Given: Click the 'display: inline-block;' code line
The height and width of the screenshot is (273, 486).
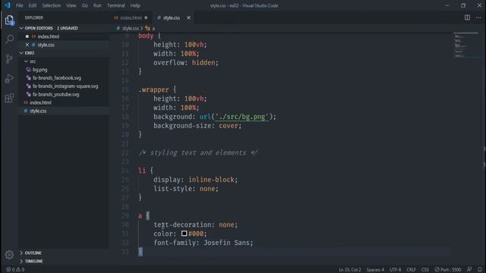Looking at the screenshot, I should tap(196, 180).
